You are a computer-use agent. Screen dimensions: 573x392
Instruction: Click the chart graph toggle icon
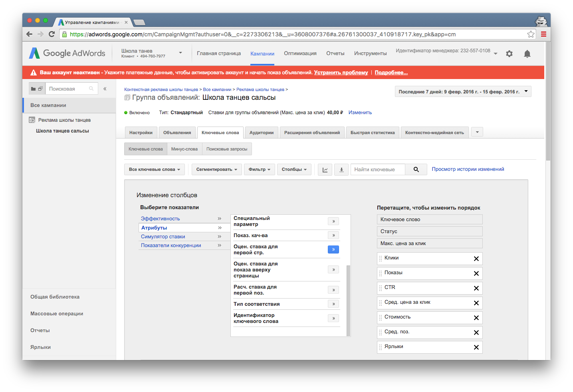click(325, 170)
